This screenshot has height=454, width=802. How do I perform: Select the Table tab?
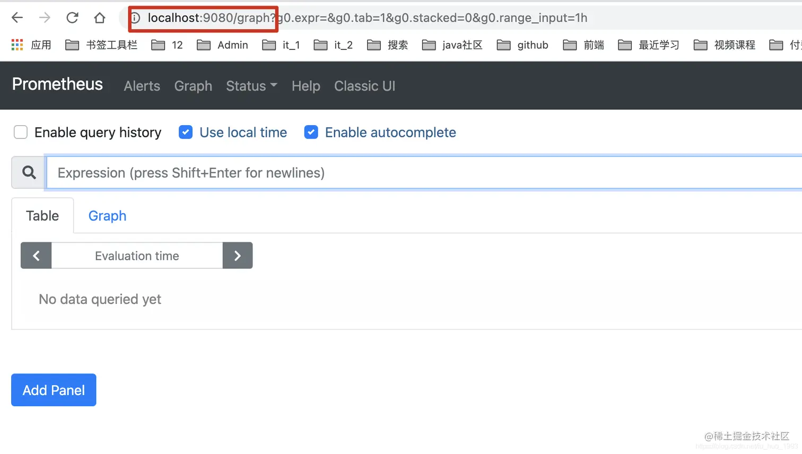[42, 216]
